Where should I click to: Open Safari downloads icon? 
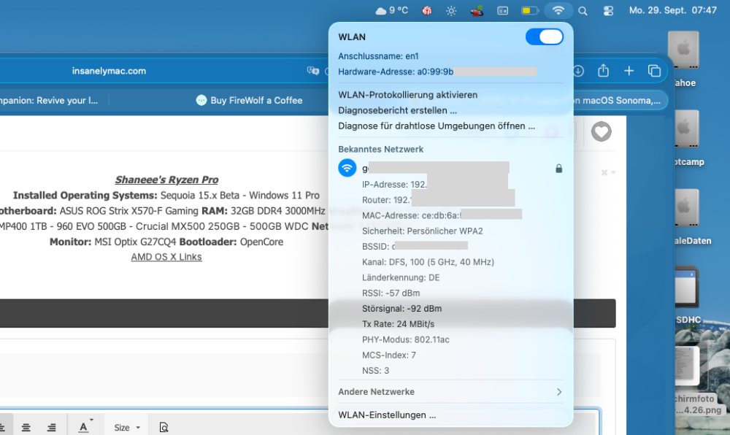tap(578, 72)
